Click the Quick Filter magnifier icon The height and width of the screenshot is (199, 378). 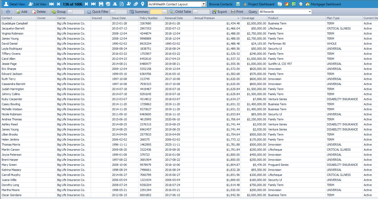point(89,12)
